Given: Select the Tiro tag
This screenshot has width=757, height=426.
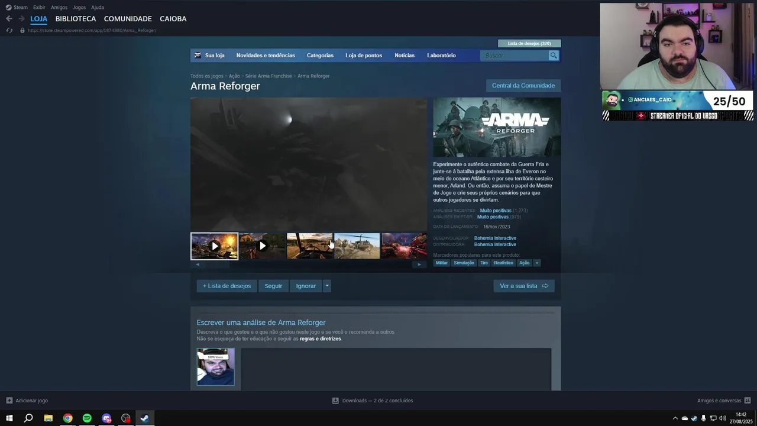Looking at the screenshot, I should [x=484, y=263].
